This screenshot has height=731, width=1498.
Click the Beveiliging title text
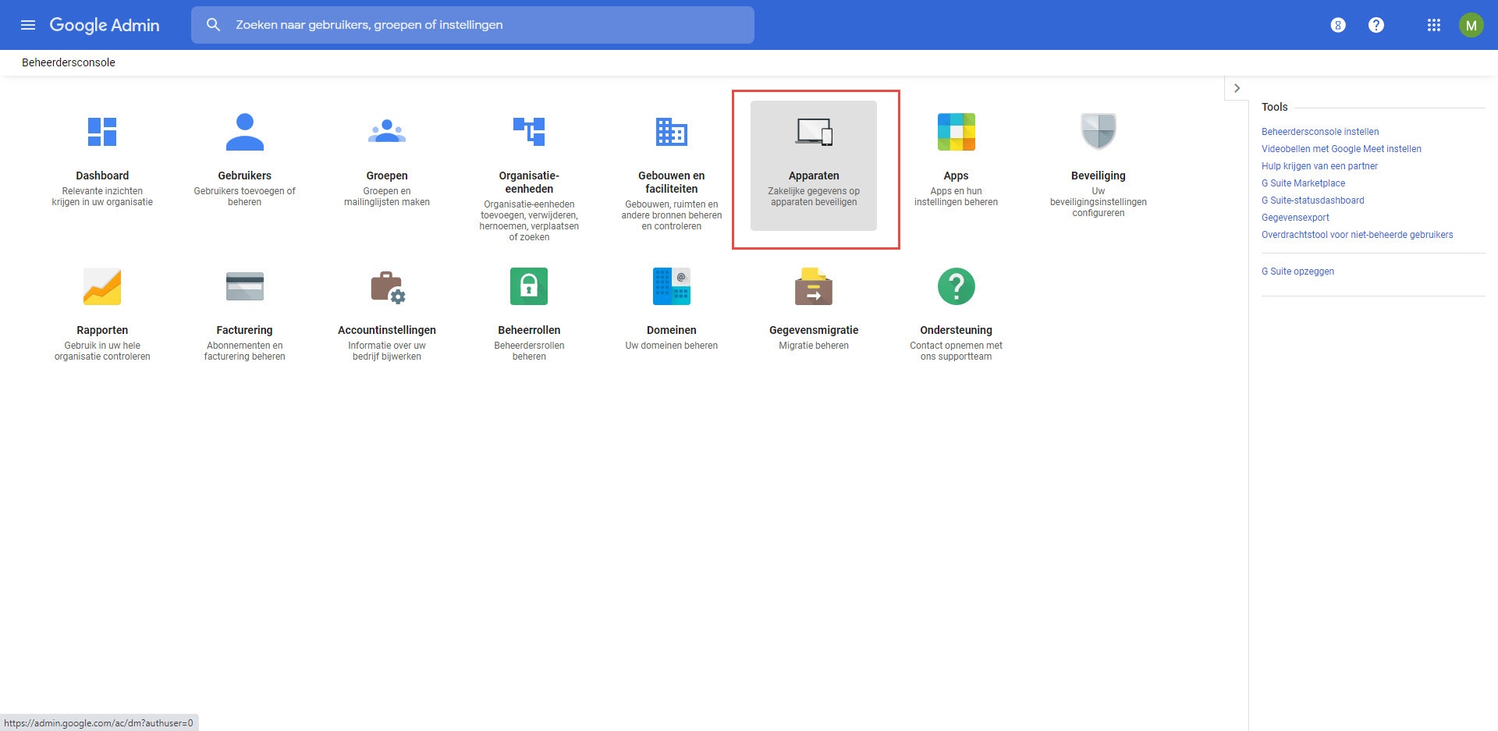pos(1099,176)
